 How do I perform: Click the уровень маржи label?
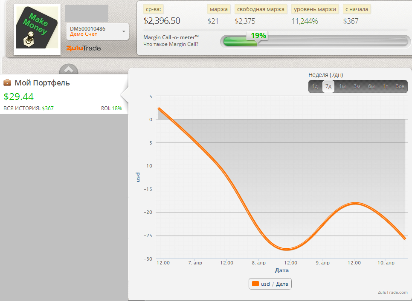pos(315,9)
